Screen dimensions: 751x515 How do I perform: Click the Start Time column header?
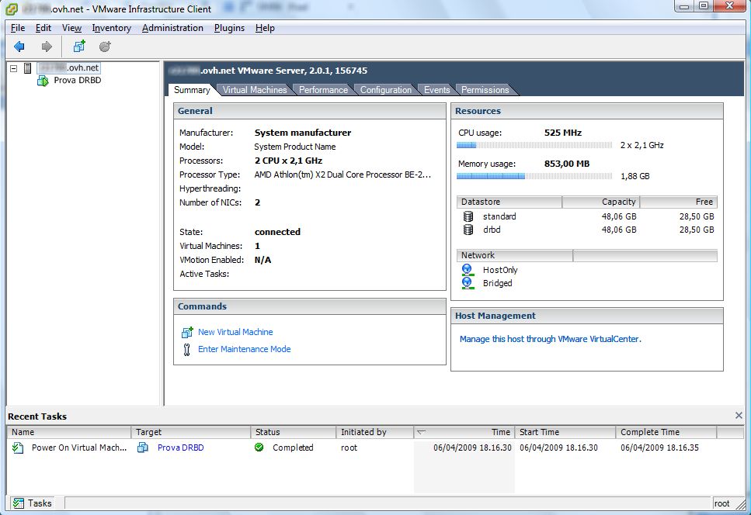click(565, 432)
